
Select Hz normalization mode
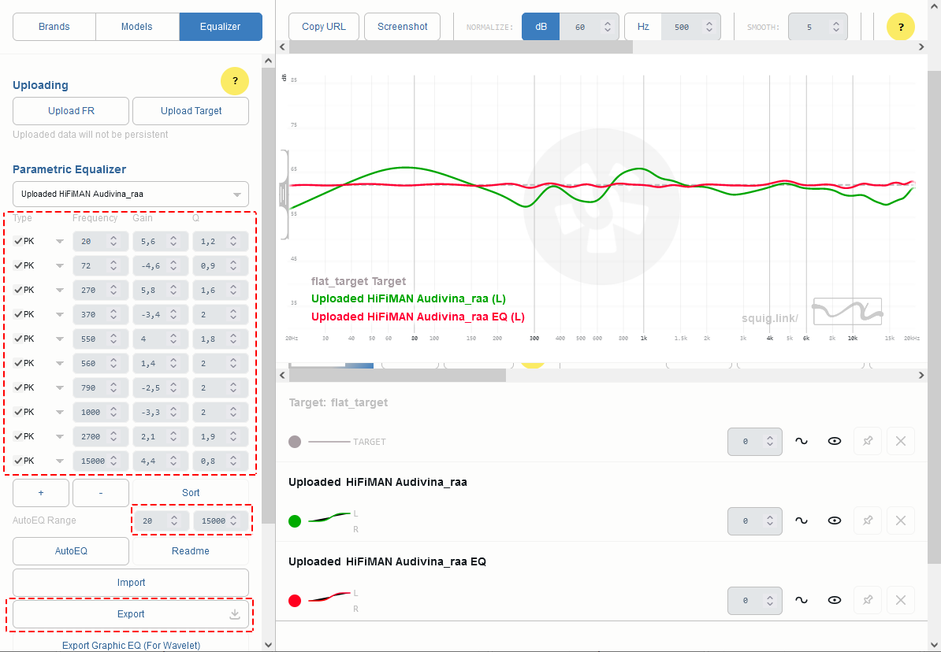pos(643,27)
